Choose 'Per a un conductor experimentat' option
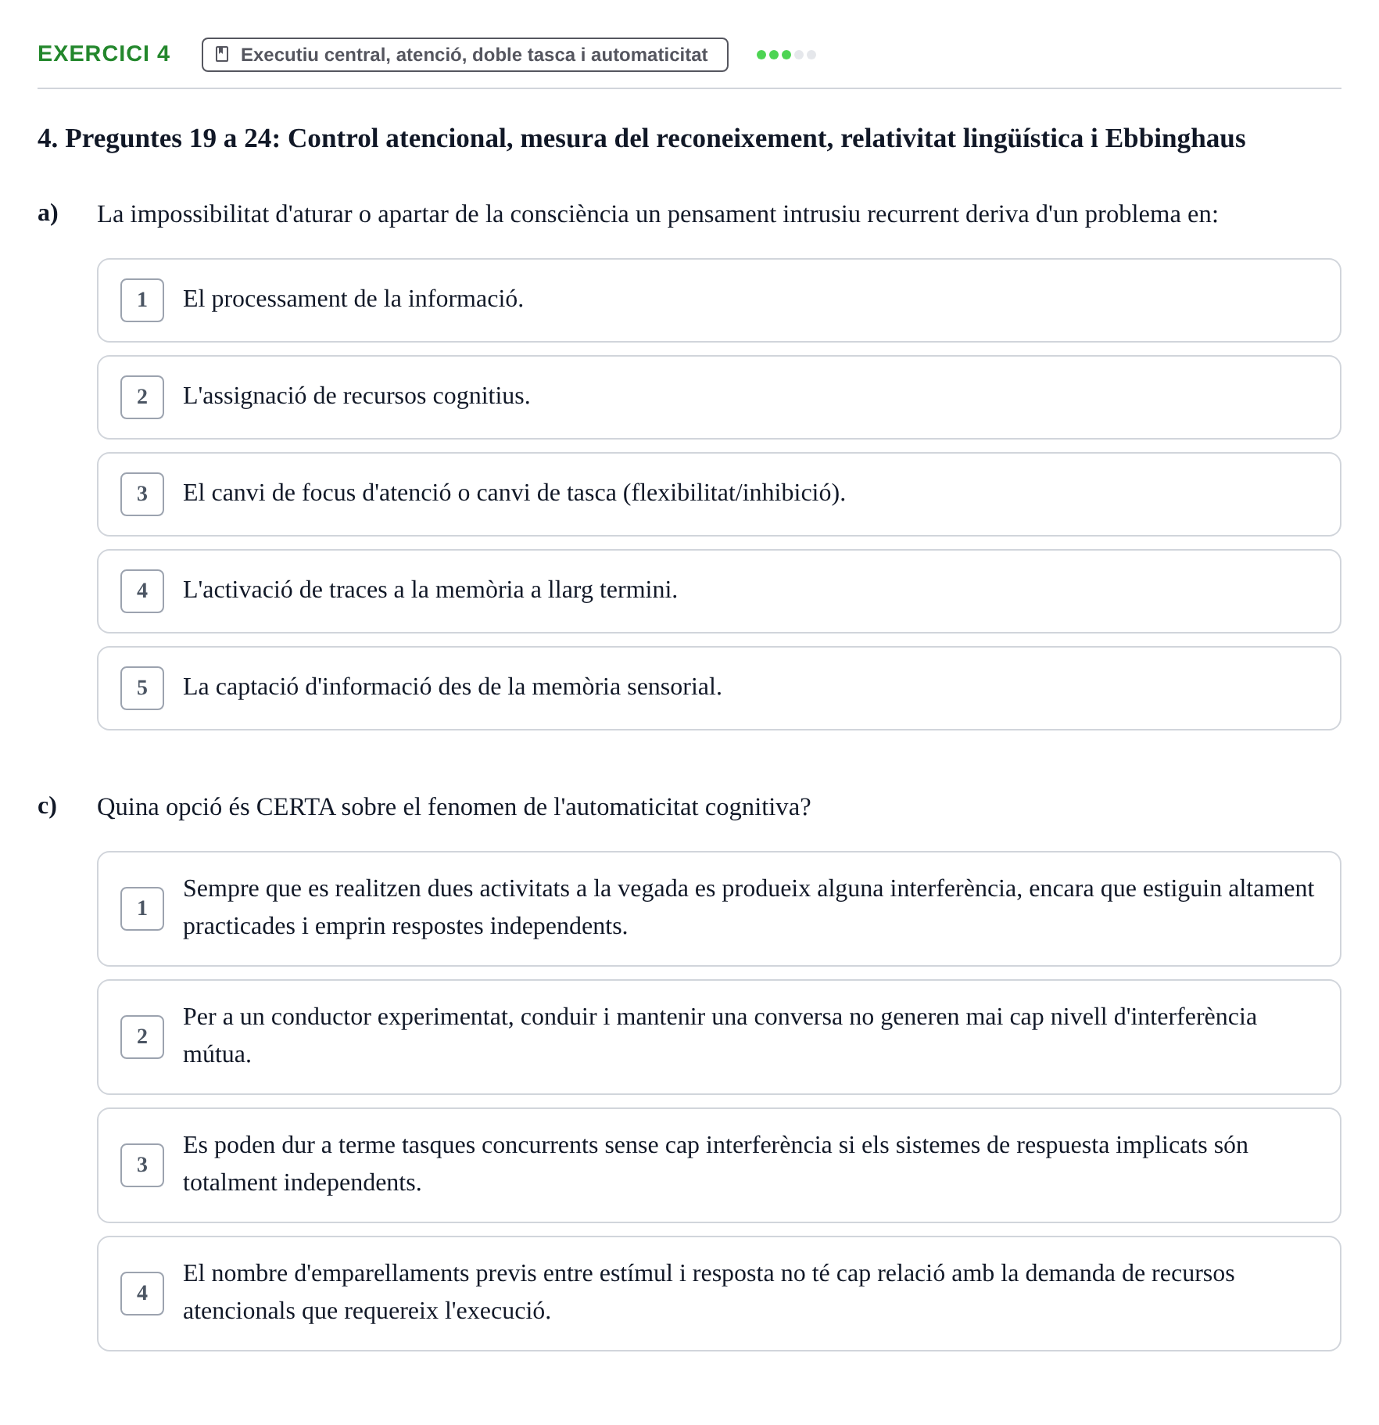Viewport: 1379px width, 1425px height. point(718,1037)
